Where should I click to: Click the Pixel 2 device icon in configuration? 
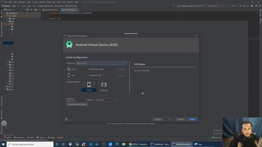pos(69,69)
